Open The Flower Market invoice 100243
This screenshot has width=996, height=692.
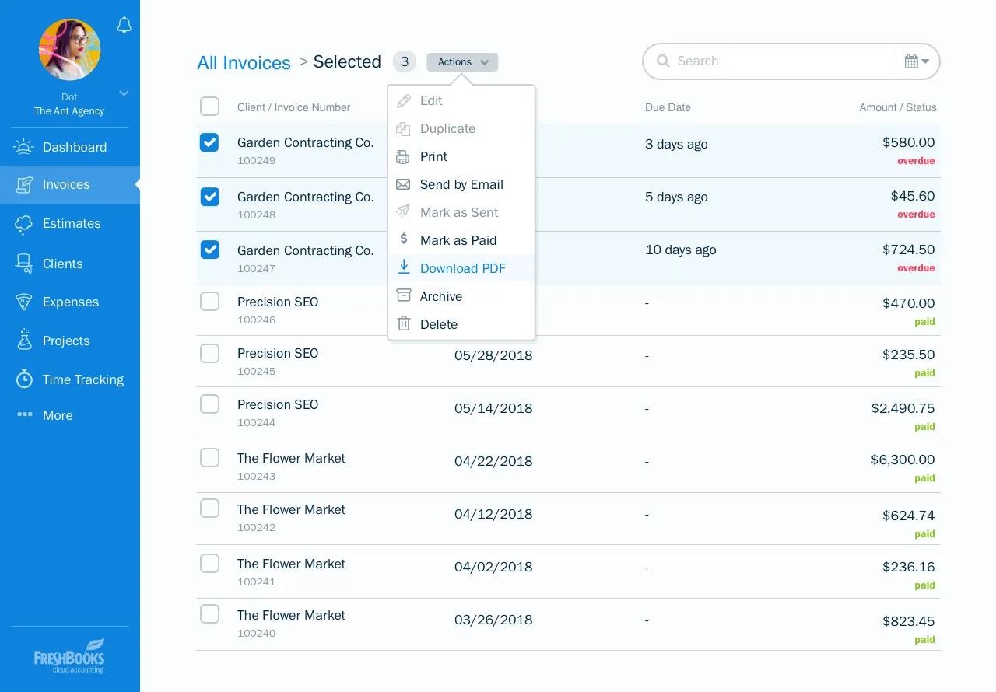point(291,459)
